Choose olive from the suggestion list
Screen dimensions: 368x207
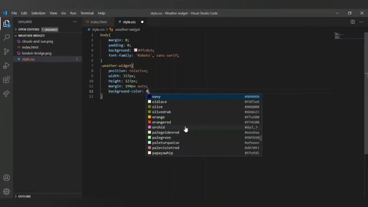point(204,107)
